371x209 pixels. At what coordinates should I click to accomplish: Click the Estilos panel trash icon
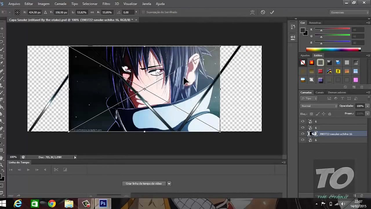(362, 87)
